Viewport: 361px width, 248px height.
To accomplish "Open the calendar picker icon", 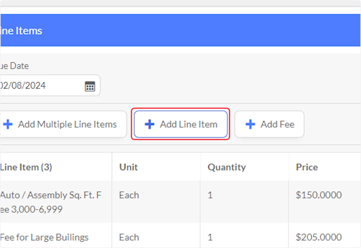I will [x=90, y=86].
